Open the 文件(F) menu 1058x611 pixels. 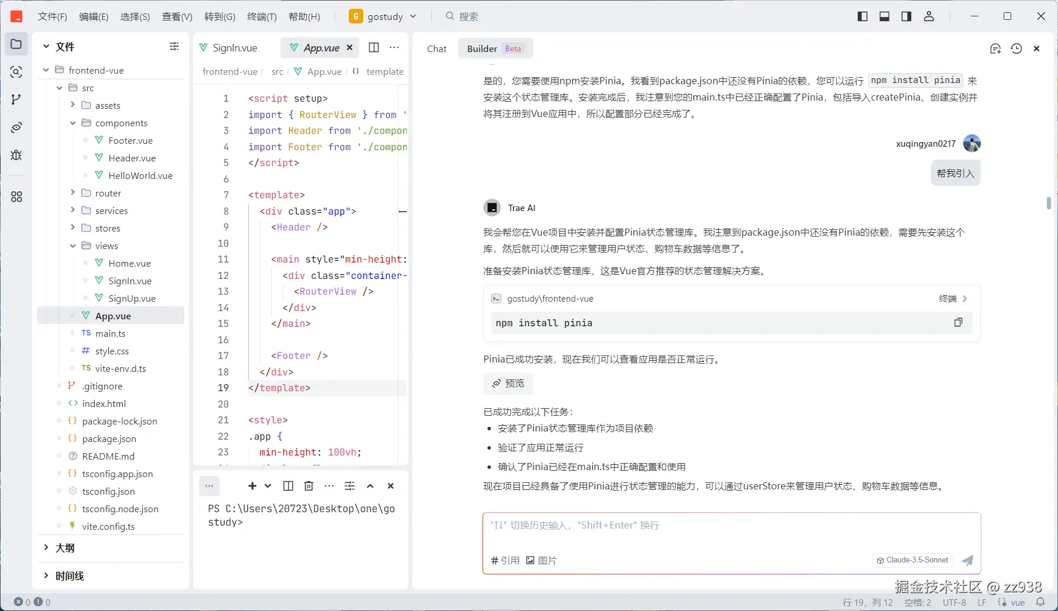point(53,16)
